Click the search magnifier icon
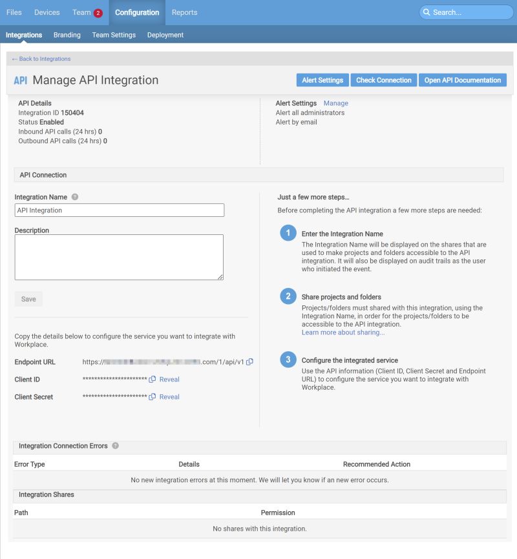The width and height of the screenshot is (517, 559). coord(427,12)
